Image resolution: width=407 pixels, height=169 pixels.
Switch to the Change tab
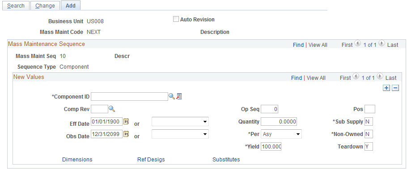[x=45, y=6]
